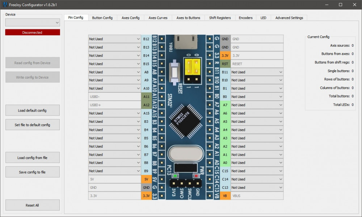
Task: Expand the B15 pin function dropdown
Action: pos(114,64)
